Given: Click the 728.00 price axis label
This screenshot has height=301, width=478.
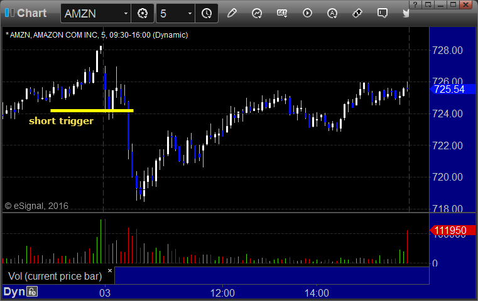Looking at the screenshot, I should [x=447, y=50].
